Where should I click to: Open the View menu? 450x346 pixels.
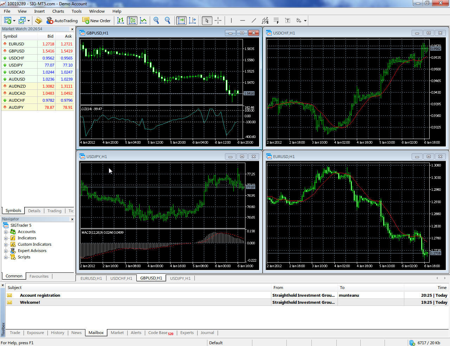click(22, 11)
